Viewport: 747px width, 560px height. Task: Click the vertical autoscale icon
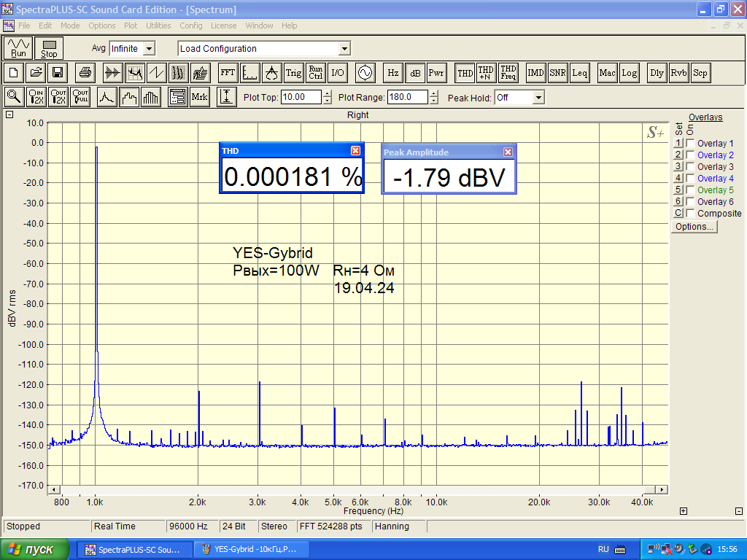coord(227,97)
